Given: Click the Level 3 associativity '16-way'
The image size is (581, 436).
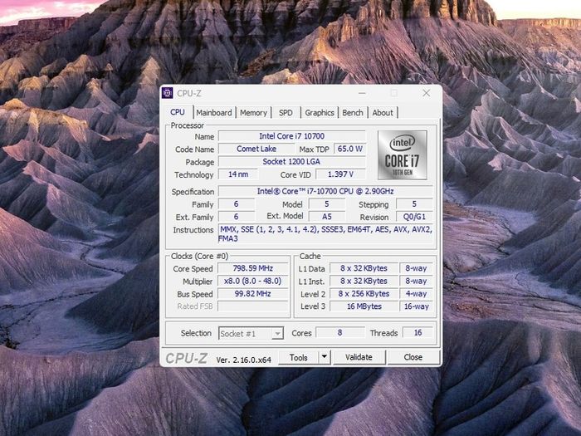Looking at the screenshot, I should click(416, 306).
